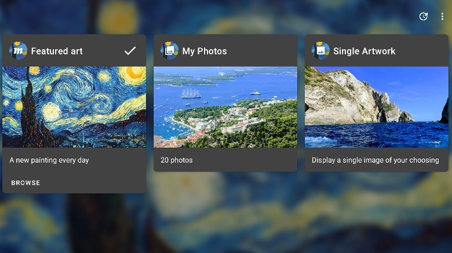Screen dimensions: 452x253
Task: Open the auto-advance clock settings icon
Action: tap(424, 17)
